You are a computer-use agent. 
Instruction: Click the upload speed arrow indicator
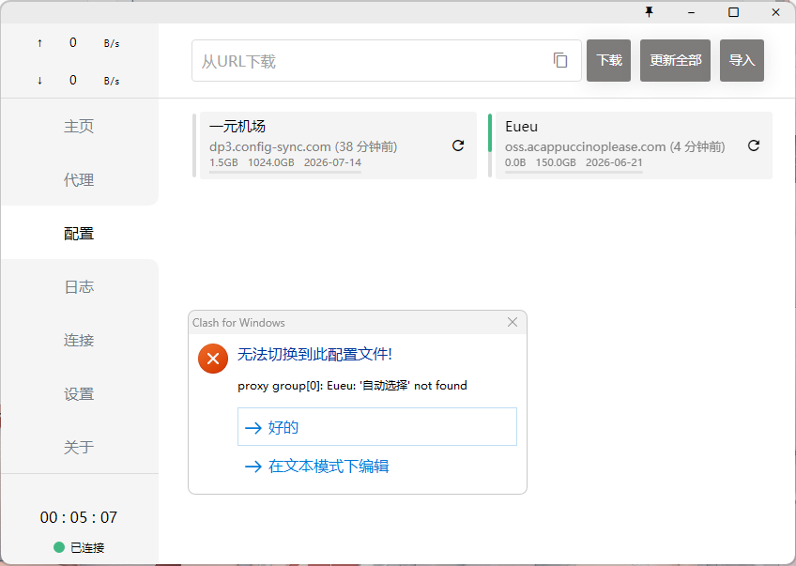click(x=39, y=43)
